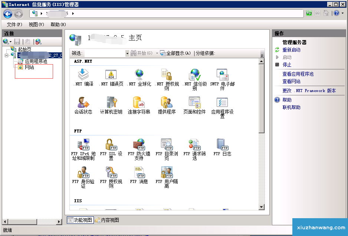
Task: Open the .NET 错误页 feature
Action: pyautogui.click(x=111, y=77)
